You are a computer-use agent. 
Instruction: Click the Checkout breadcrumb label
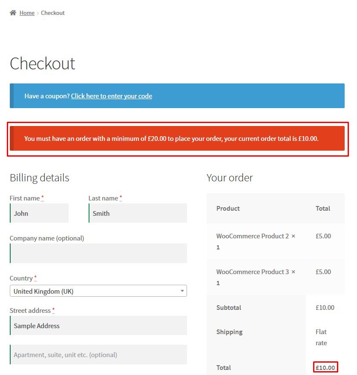coord(53,13)
